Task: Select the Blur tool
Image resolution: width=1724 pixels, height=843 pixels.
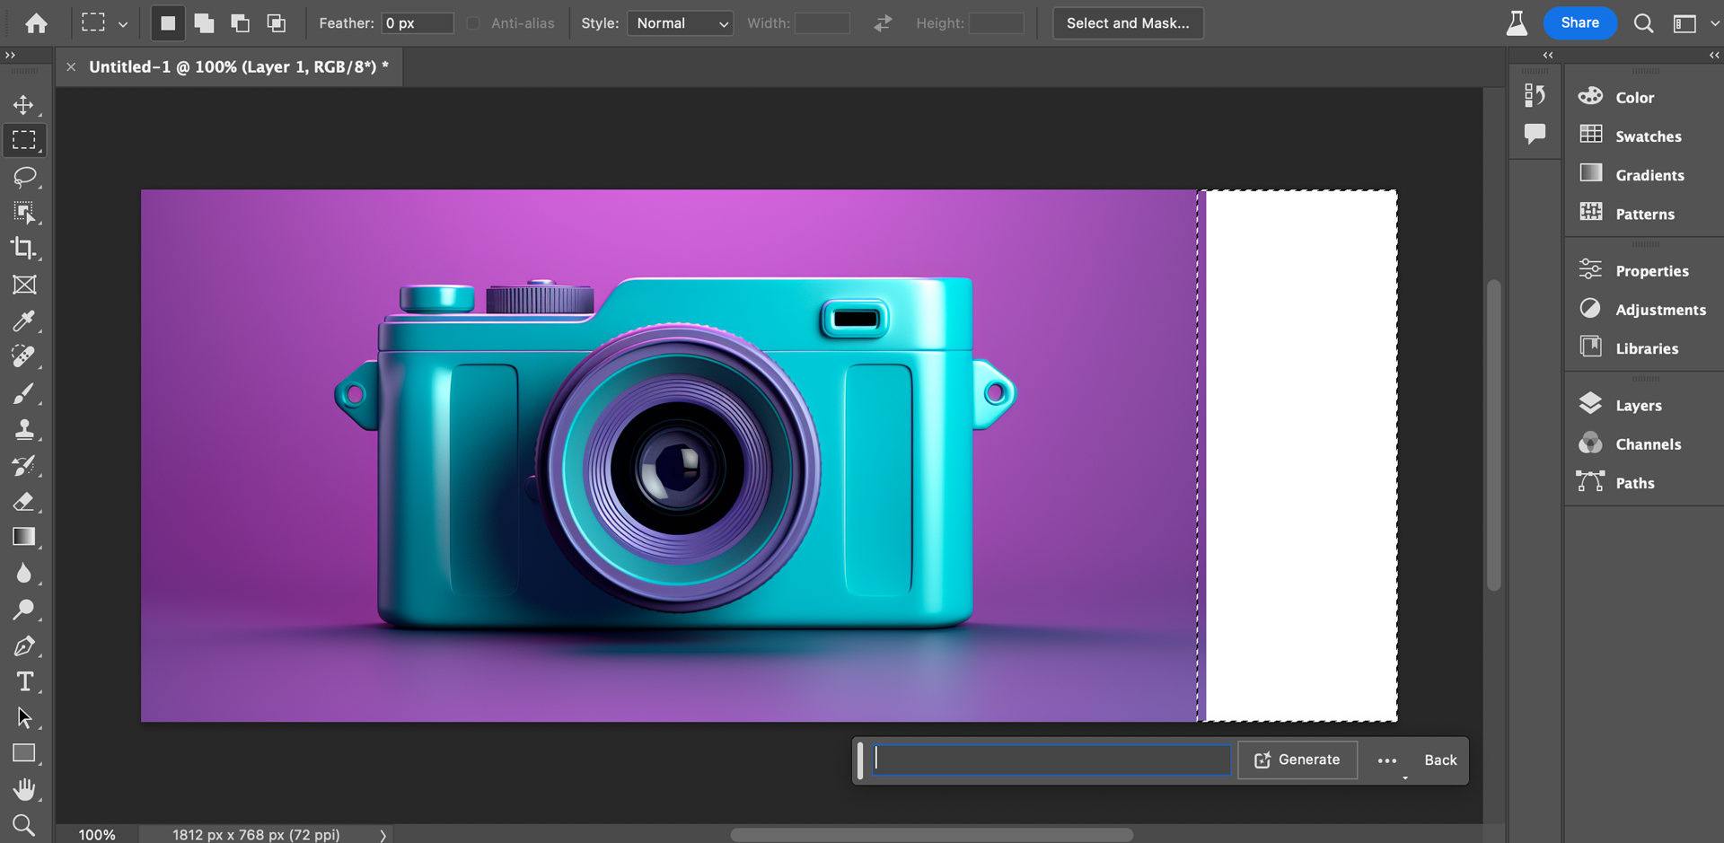Action: tap(24, 573)
